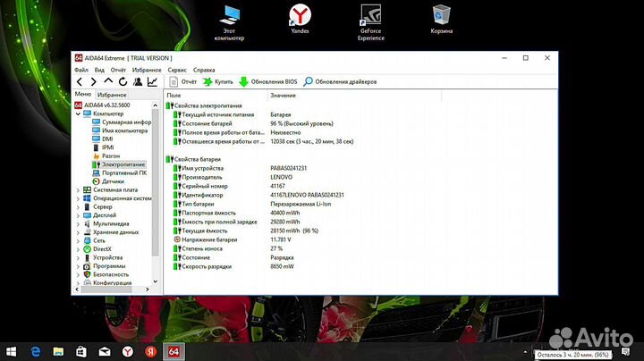The image size is (644, 361).
Task: Select the Программы tree item
Action: [105, 265]
